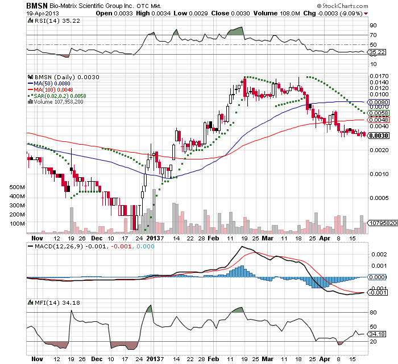Click MA(50) 0.0080 legend text

(x=52, y=83)
